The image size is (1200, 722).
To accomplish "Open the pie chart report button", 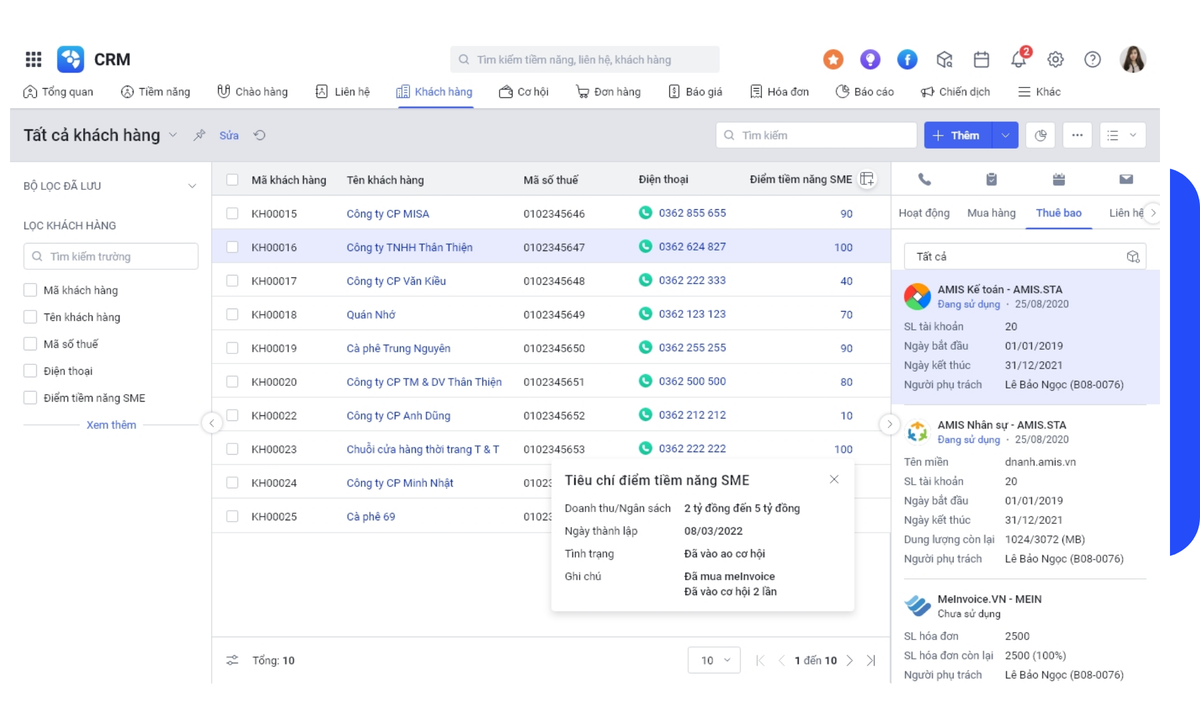I will pyautogui.click(x=1041, y=136).
